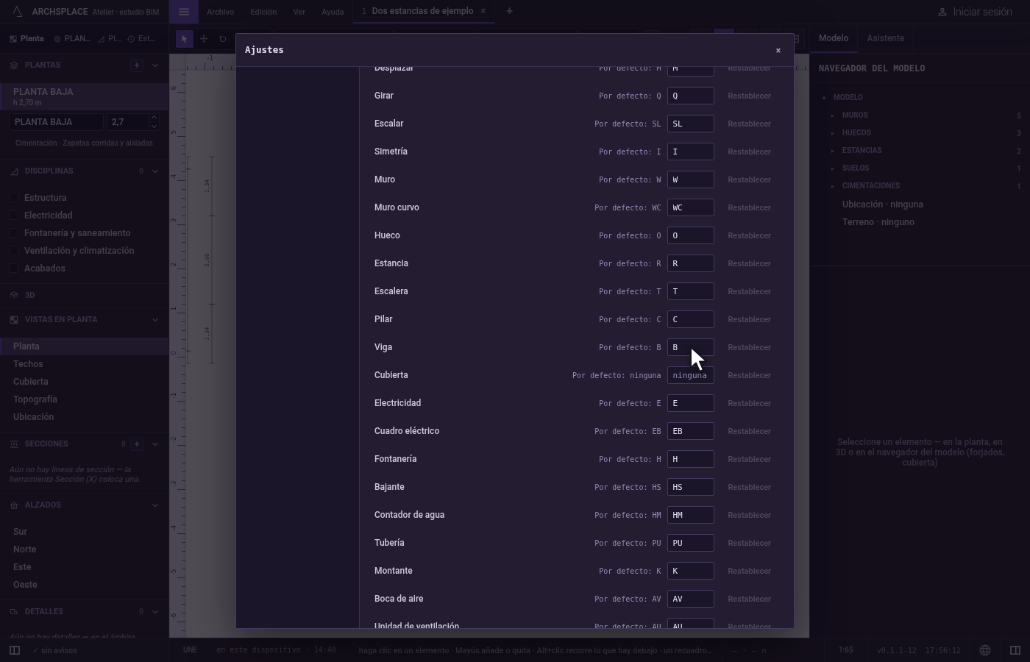The width and height of the screenshot is (1030, 662).
Task: Close the Dos estancias de ejemplo tab
Action: (x=483, y=11)
